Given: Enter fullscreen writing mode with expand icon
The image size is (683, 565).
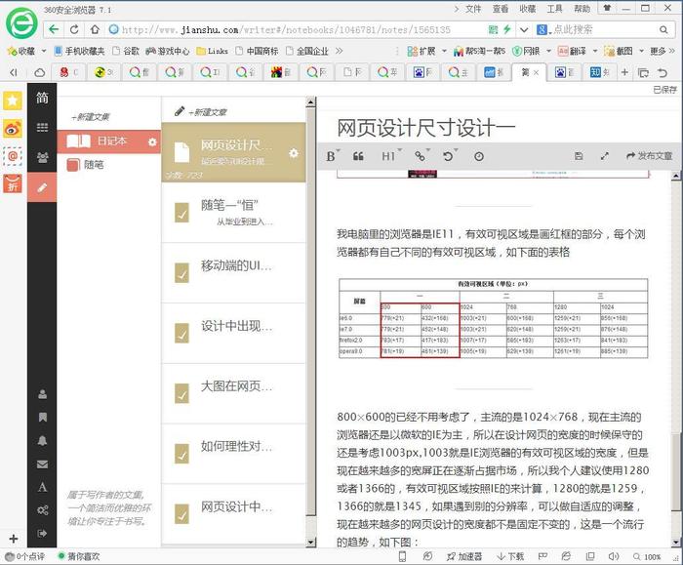Looking at the screenshot, I should coord(604,156).
